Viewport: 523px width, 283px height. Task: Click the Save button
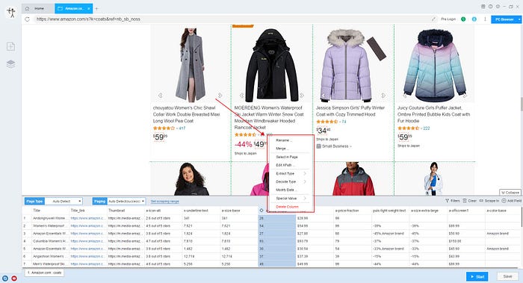click(x=507, y=277)
